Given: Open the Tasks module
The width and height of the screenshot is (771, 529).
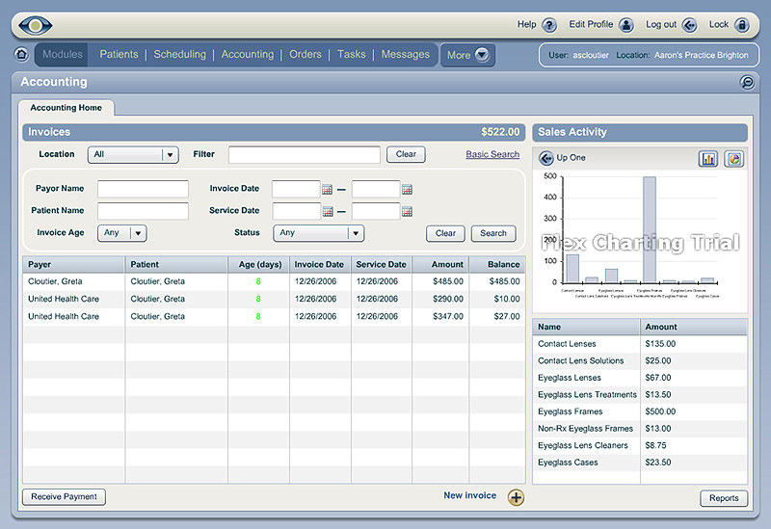Looking at the screenshot, I should click(x=351, y=54).
